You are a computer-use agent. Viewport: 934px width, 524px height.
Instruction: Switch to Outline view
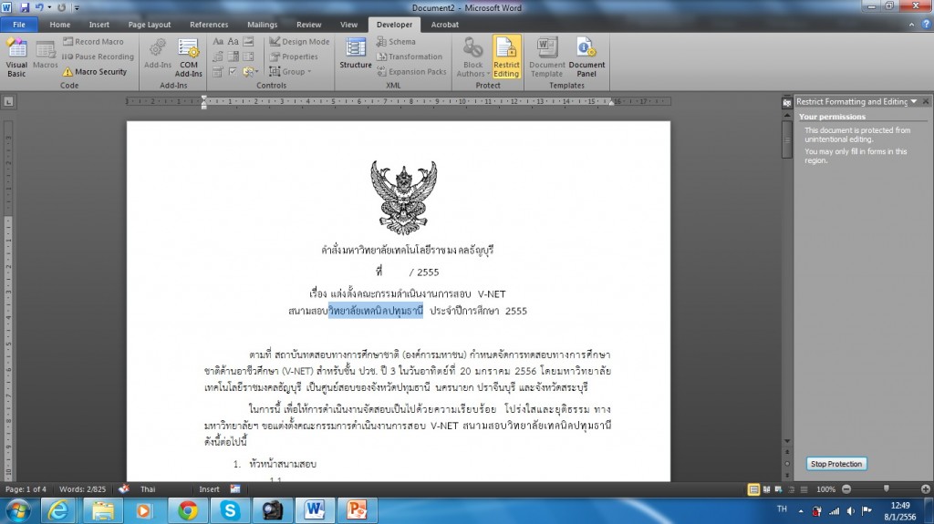tap(791, 489)
